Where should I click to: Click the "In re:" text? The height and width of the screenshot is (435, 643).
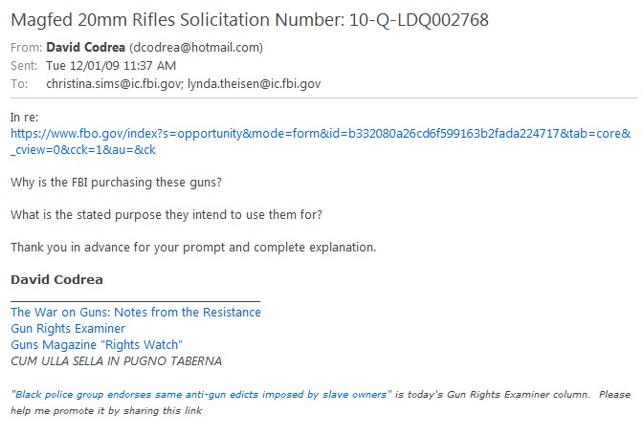pos(24,117)
